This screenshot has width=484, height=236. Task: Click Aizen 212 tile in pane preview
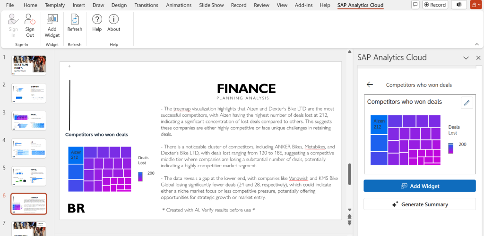pyautogui.click(x=379, y=124)
